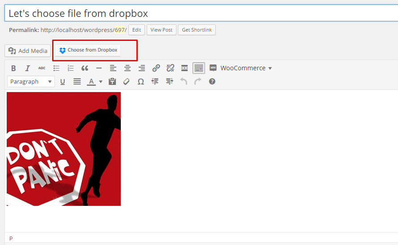
Task: Toggle bold formatting in the editor
Action: (x=13, y=68)
